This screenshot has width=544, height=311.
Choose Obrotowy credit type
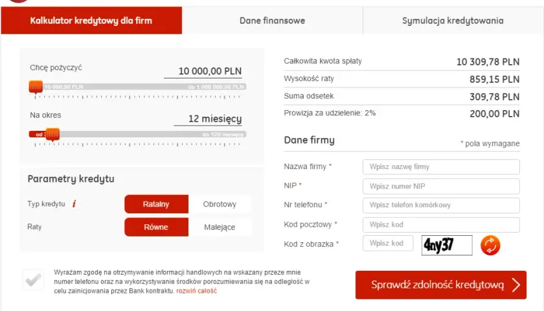coord(220,204)
